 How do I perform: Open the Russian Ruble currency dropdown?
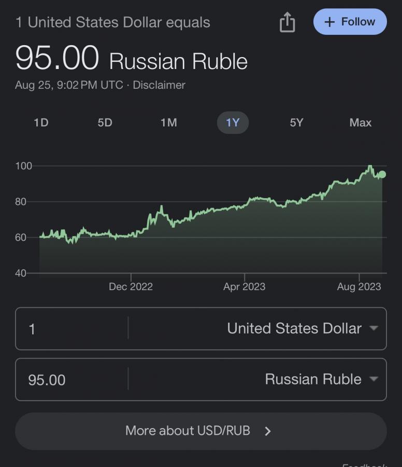coord(313,379)
